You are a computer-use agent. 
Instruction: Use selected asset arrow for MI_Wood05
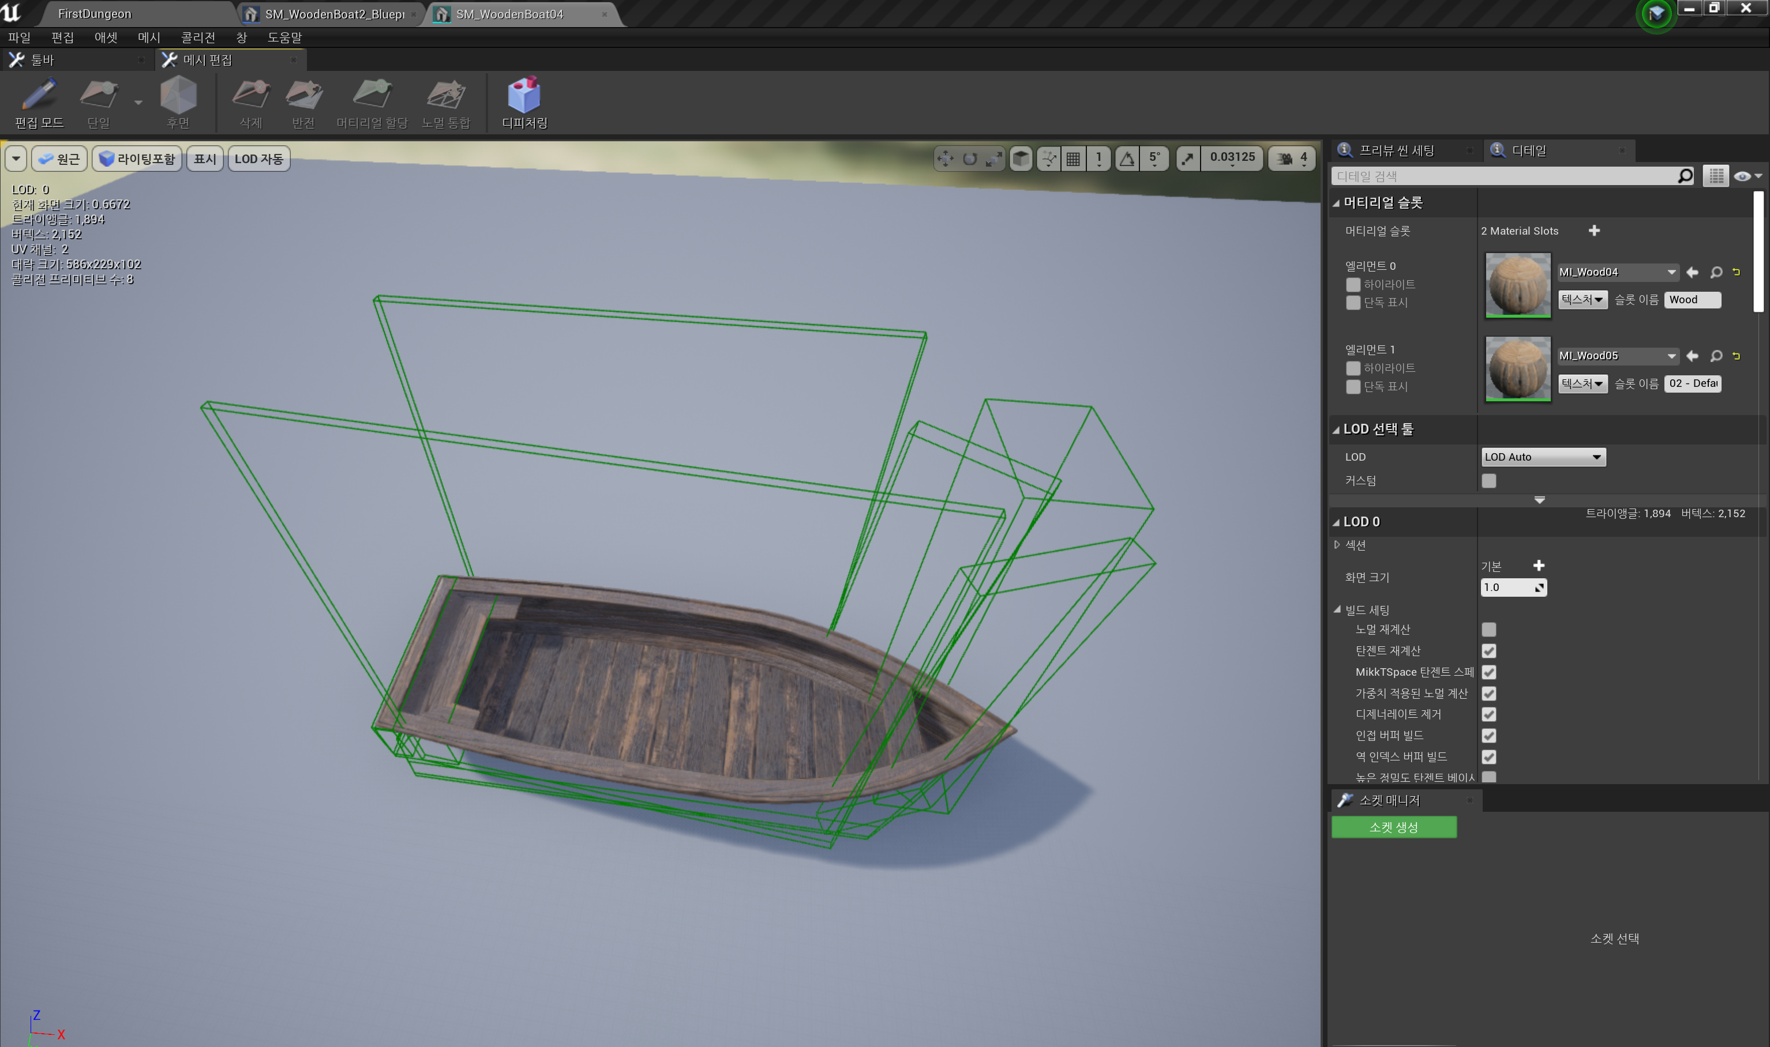(1692, 356)
